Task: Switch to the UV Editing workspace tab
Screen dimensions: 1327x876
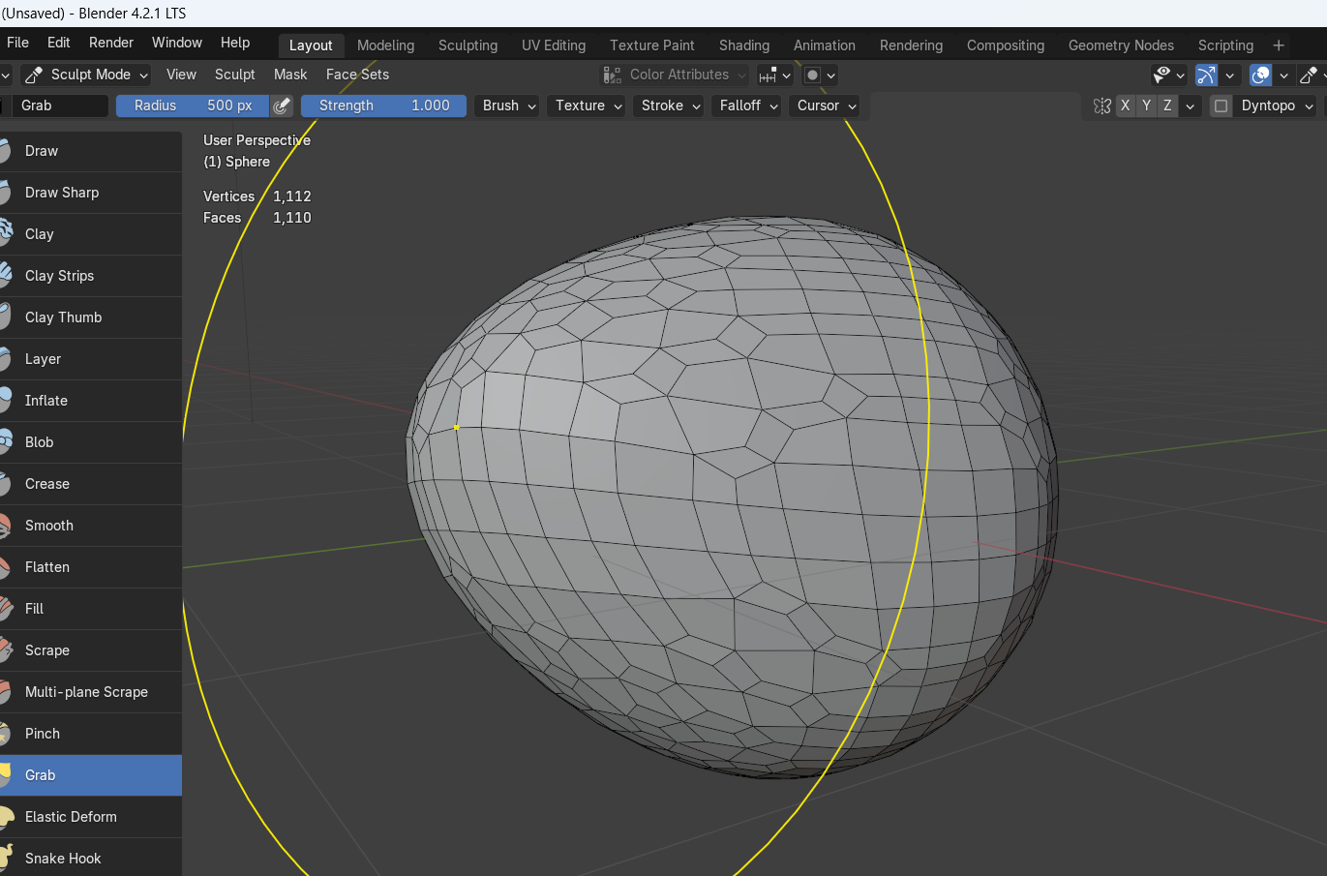Action: click(554, 45)
